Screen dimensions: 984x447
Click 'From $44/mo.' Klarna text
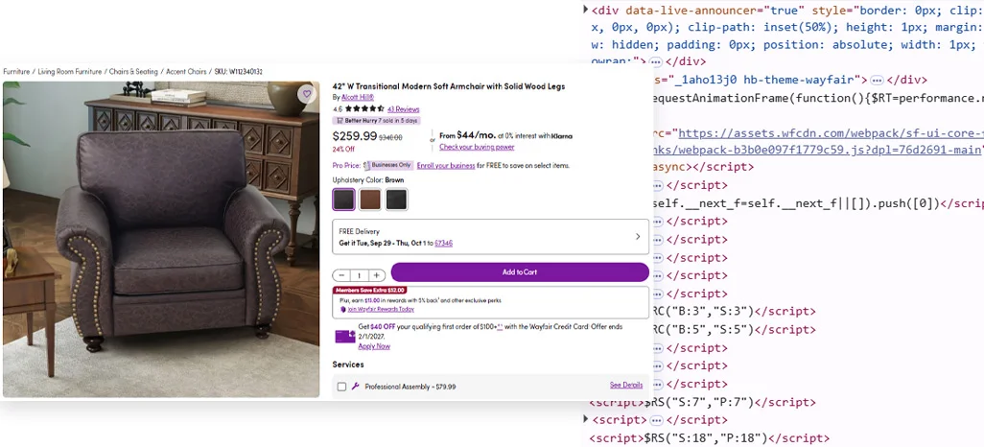tap(505, 135)
